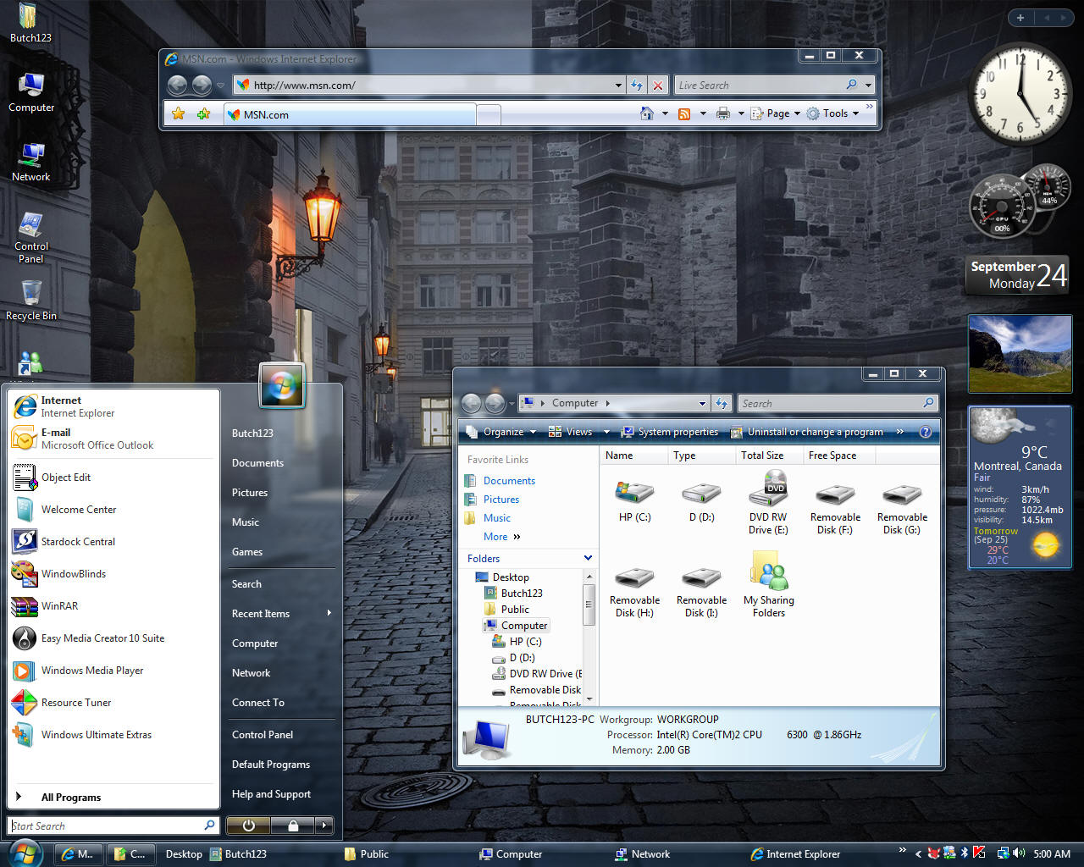Click Uninstall or change a program
The image size is (1084, 867).
tap(806, 432)
